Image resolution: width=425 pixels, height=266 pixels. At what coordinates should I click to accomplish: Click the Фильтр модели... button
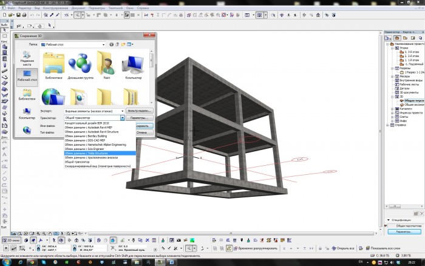[139, 111]
